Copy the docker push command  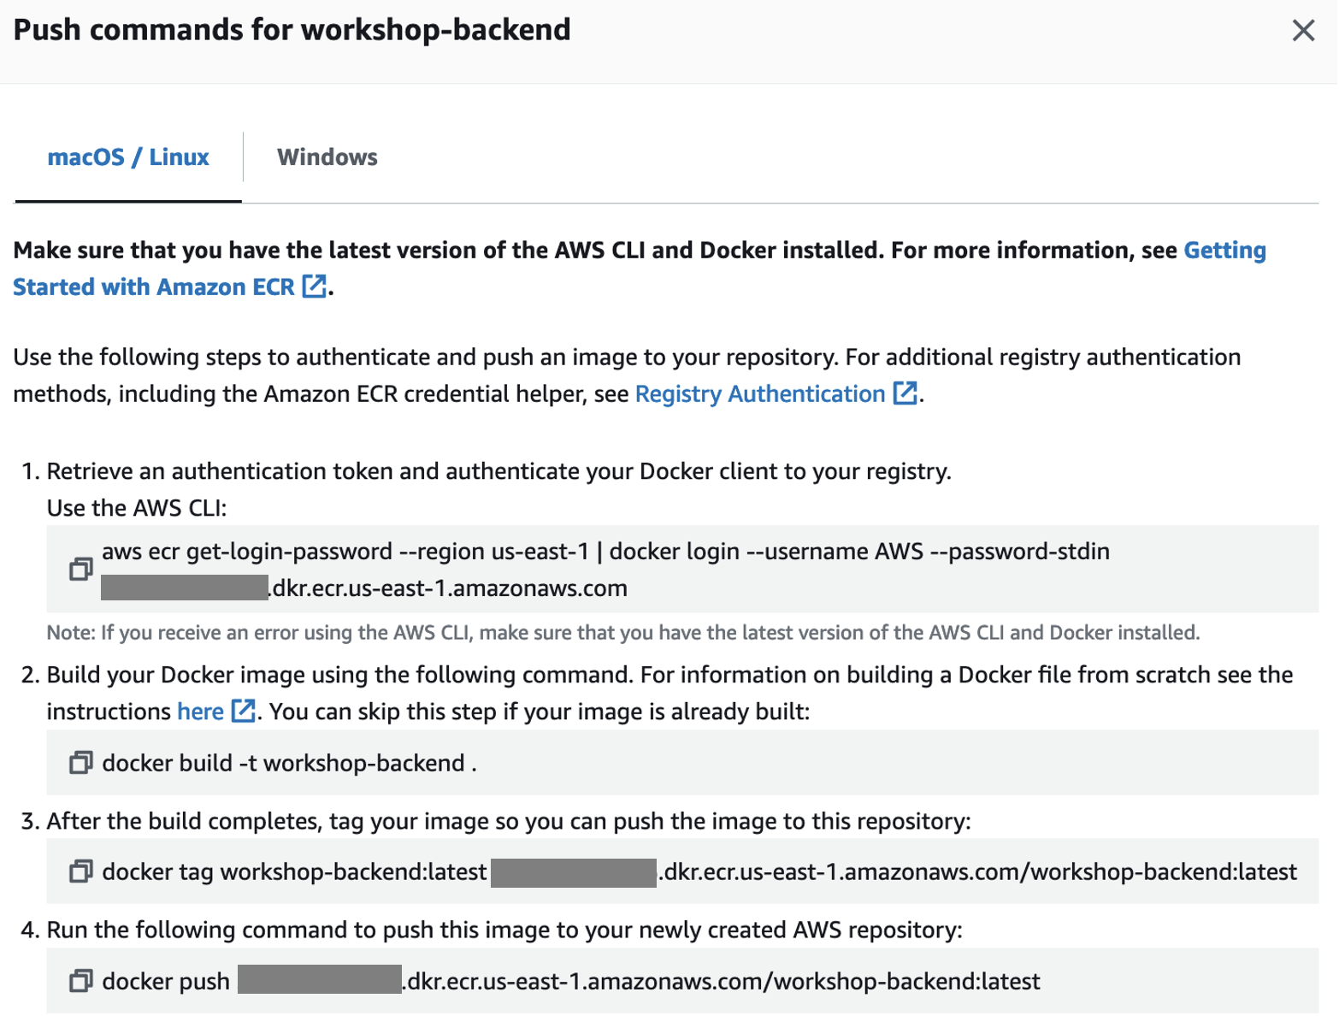point(80,981)
